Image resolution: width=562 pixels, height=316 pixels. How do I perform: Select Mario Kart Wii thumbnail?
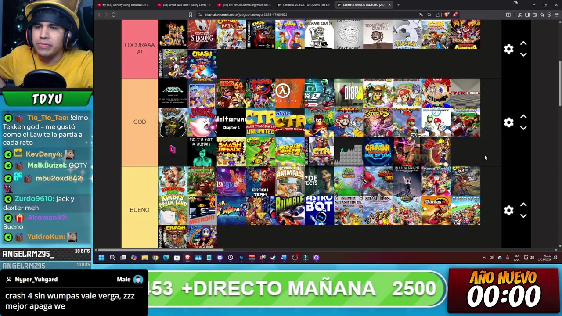(x=436, y=122)
